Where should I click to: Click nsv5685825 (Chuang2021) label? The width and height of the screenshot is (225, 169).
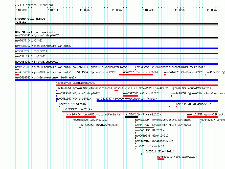(90, 120)
